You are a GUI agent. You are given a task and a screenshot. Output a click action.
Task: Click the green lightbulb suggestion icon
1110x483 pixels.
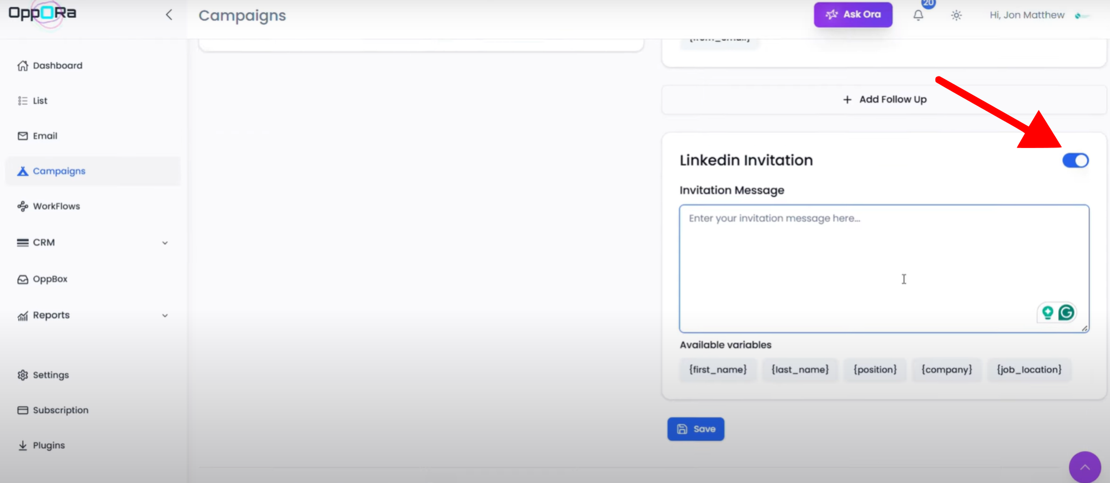tap(1047, 313)
